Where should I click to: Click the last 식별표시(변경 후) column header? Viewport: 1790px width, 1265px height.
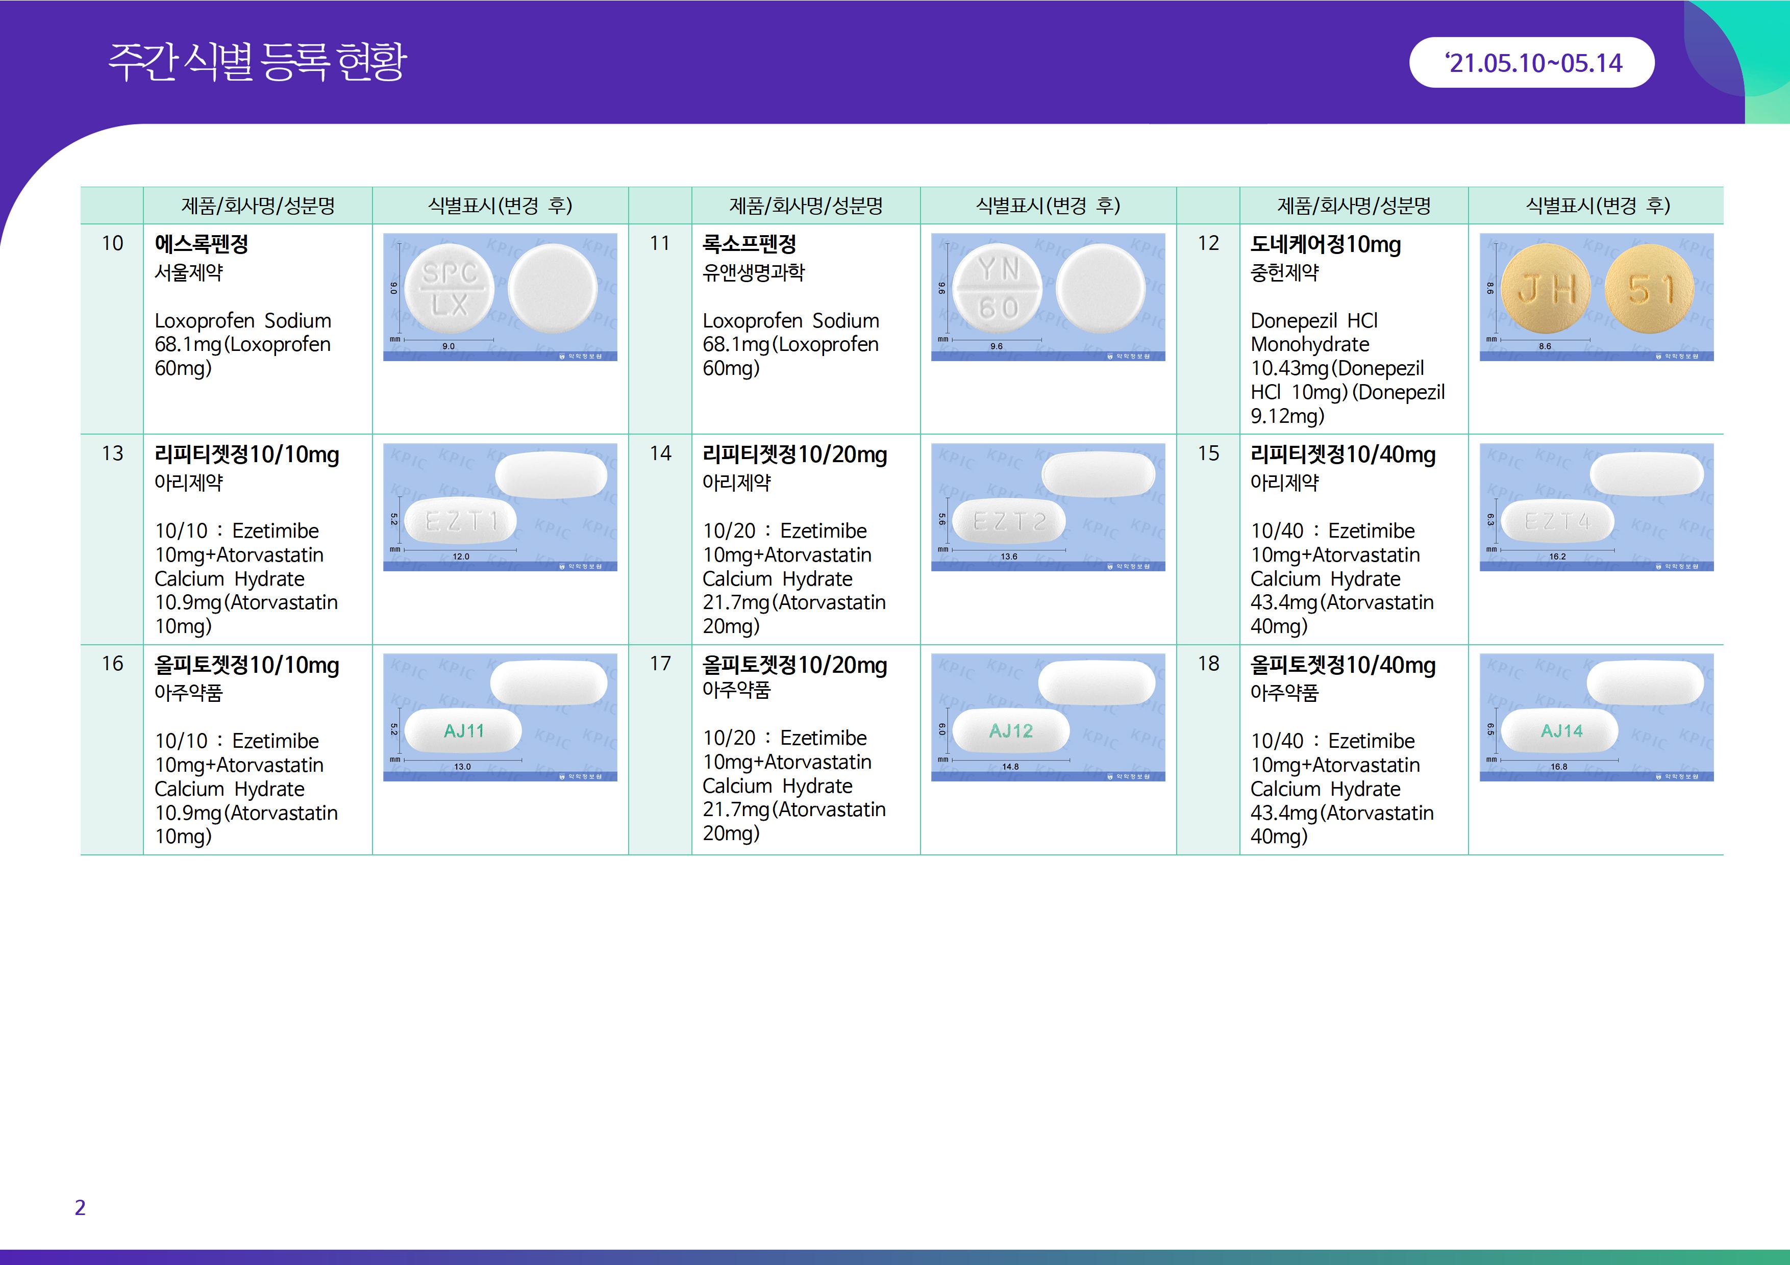coord(1597,206)
